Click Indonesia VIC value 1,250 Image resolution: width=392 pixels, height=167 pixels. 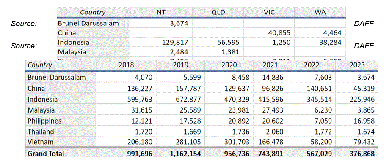click(x=281, y=43)
